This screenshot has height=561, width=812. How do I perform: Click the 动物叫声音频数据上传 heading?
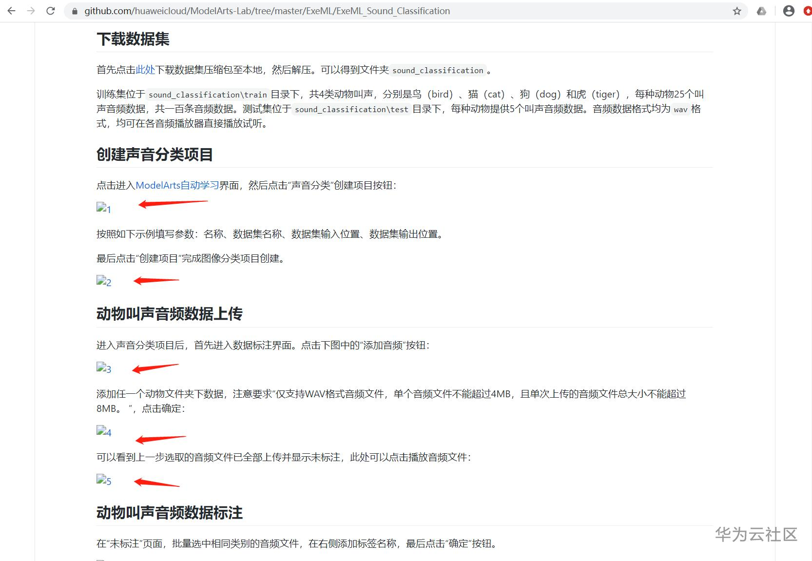[170, 314]
